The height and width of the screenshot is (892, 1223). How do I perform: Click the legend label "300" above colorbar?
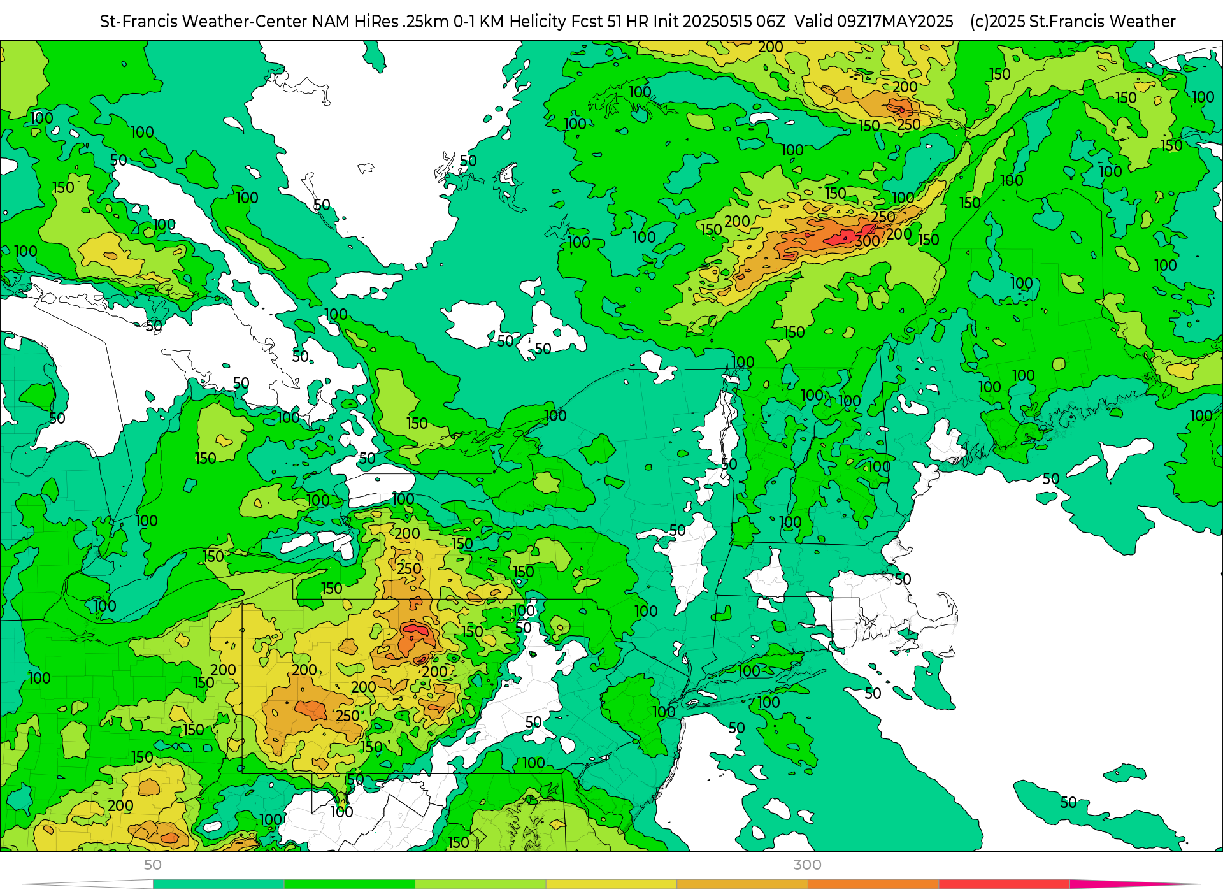[x=808, y=865]
